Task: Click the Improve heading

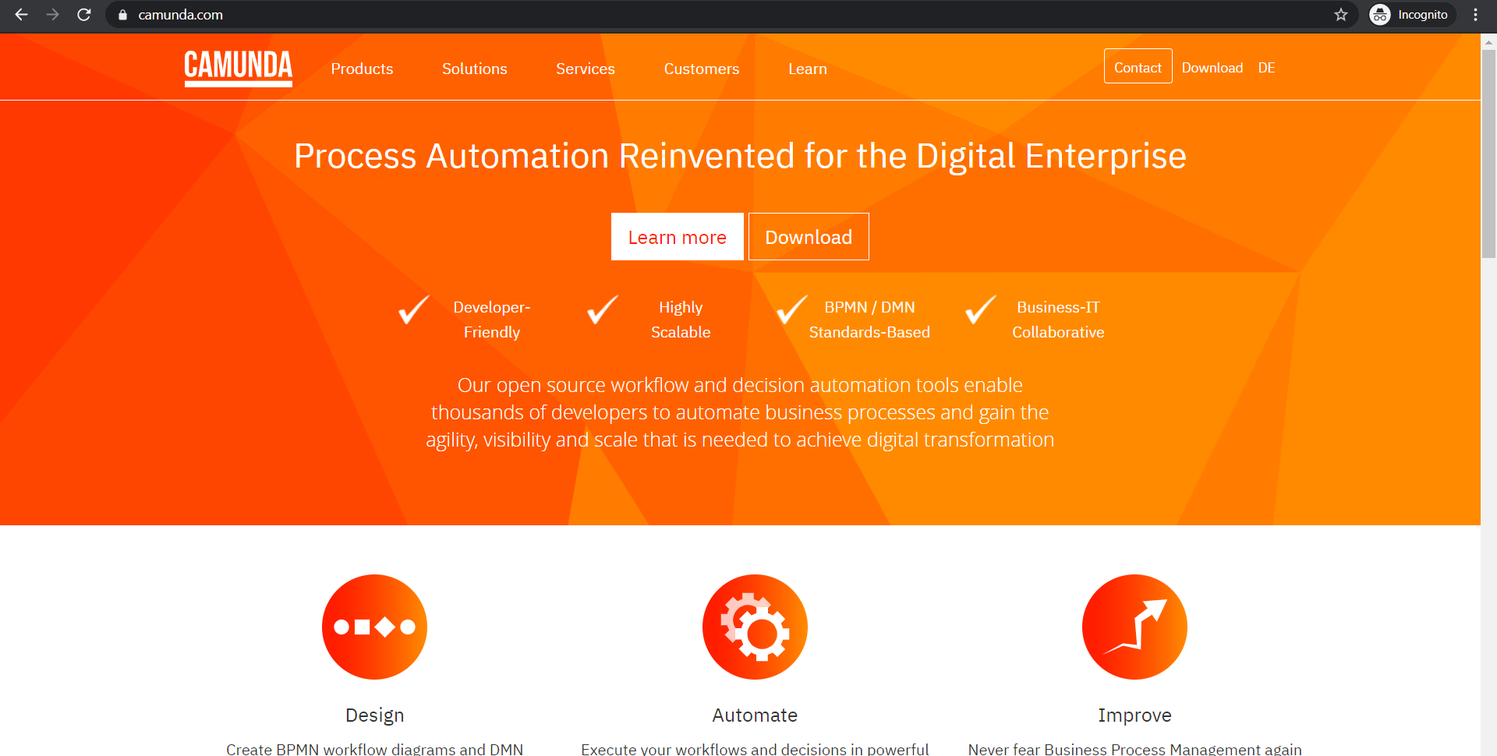Action: point(1134,715)
